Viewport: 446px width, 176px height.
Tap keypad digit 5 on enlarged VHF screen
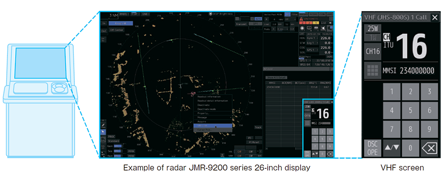pos(410,110)
